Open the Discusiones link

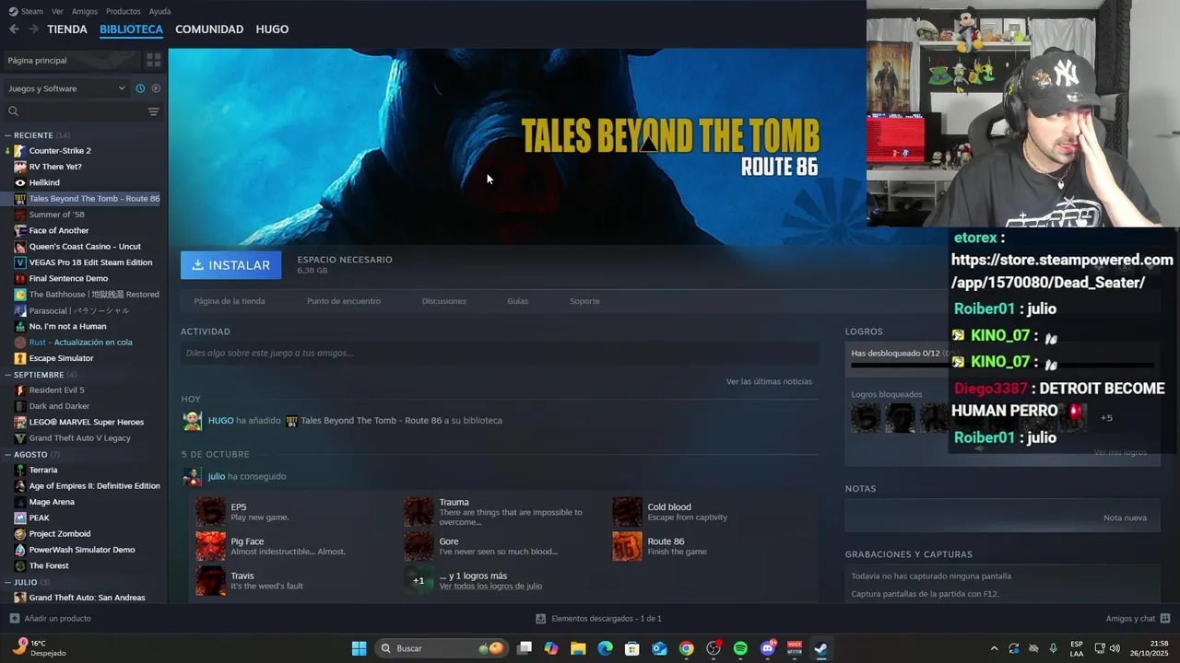click(x=443, y=301)
